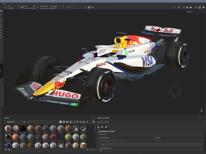Click the trash icon in the left sidebar

(x=1, y=11)
